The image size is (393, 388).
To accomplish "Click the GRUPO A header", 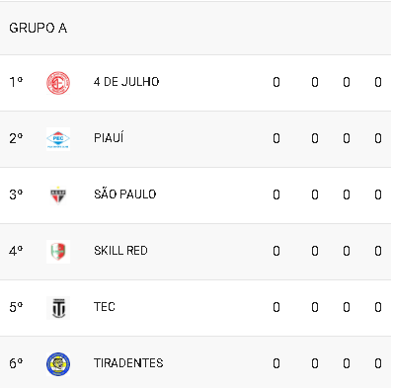I will (x=39, y=28).
